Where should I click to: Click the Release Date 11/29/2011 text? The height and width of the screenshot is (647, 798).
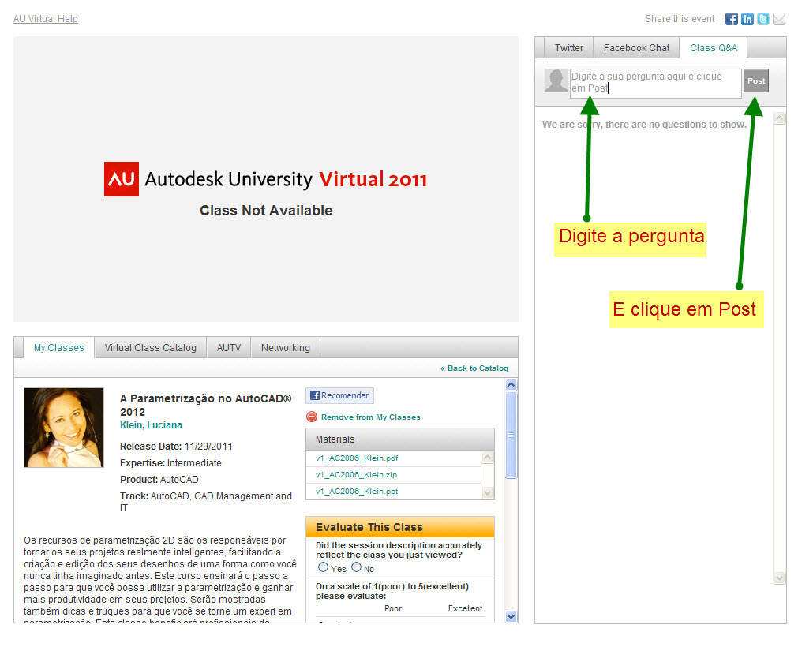click(176, 446)
